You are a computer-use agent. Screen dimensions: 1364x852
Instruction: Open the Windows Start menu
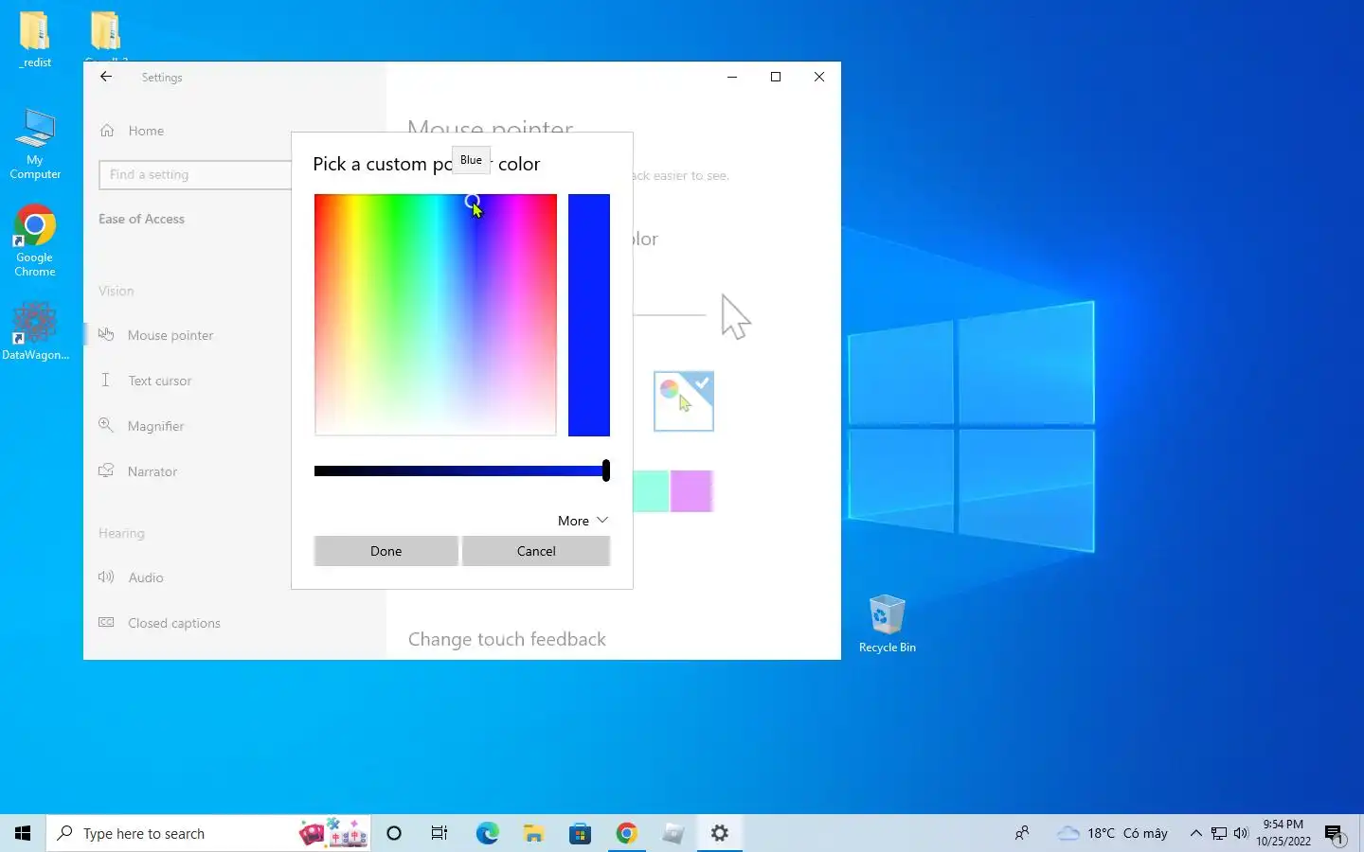pyautogui.click(x=23, y=833)
